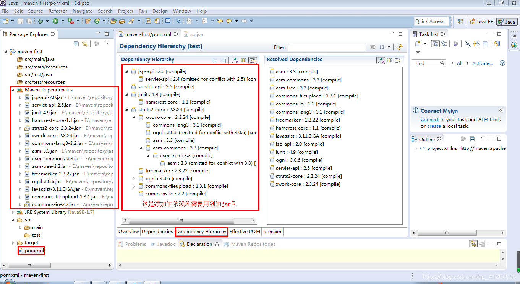Click Toggle Mark Occurrences monitor icon
The width and height of the screenshot is (520, 284).
click(x=168, y=21)
